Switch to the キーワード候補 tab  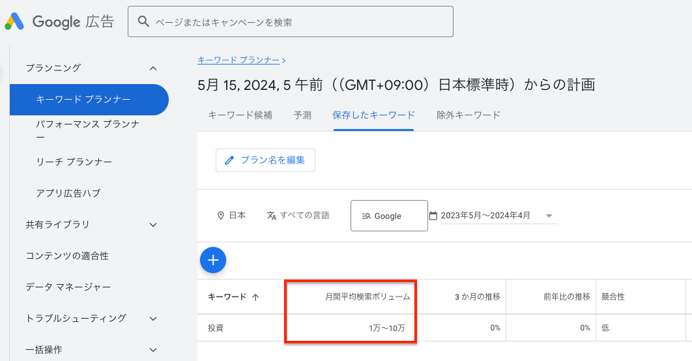tap(240, 115)
